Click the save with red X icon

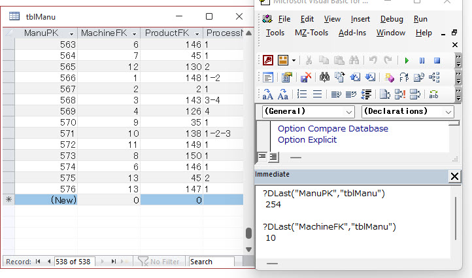tap(306, 78)
